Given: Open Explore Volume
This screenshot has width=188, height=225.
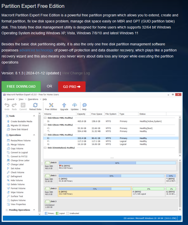Looking at the screenshot, I should (16, 200).
